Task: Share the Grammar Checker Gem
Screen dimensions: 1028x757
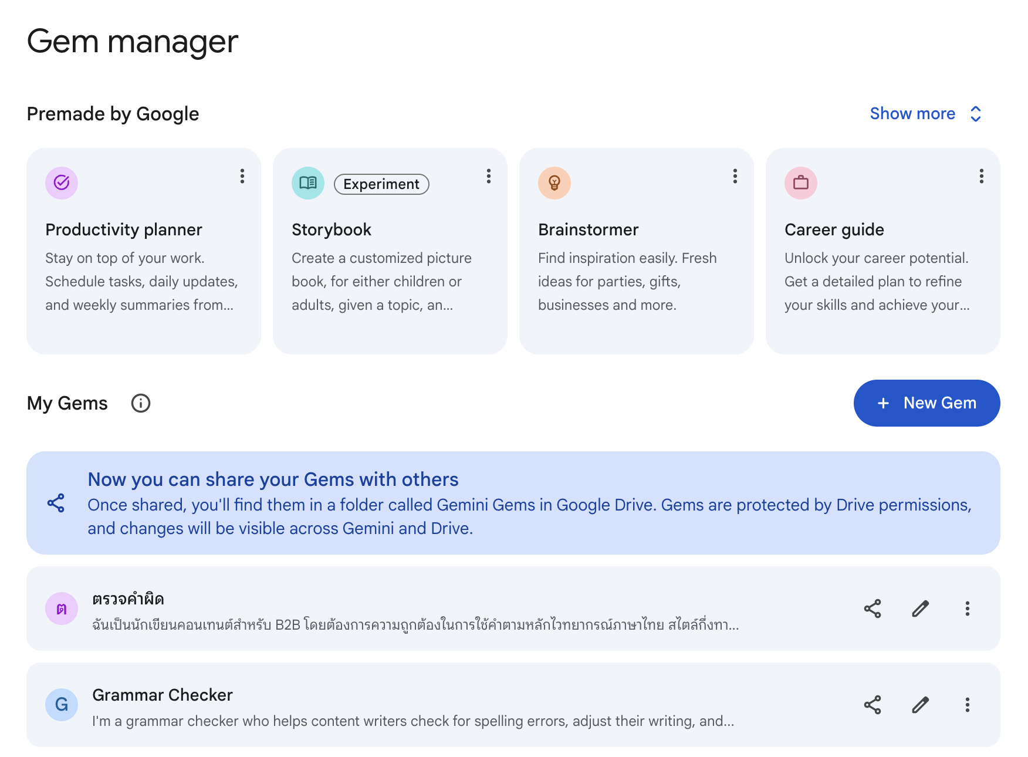Action: coord(873,705)
